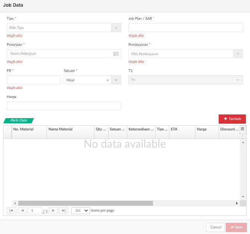Screen dimensions: 250x234
Task: Open the items per page dropdown
Action: [81, 211]
